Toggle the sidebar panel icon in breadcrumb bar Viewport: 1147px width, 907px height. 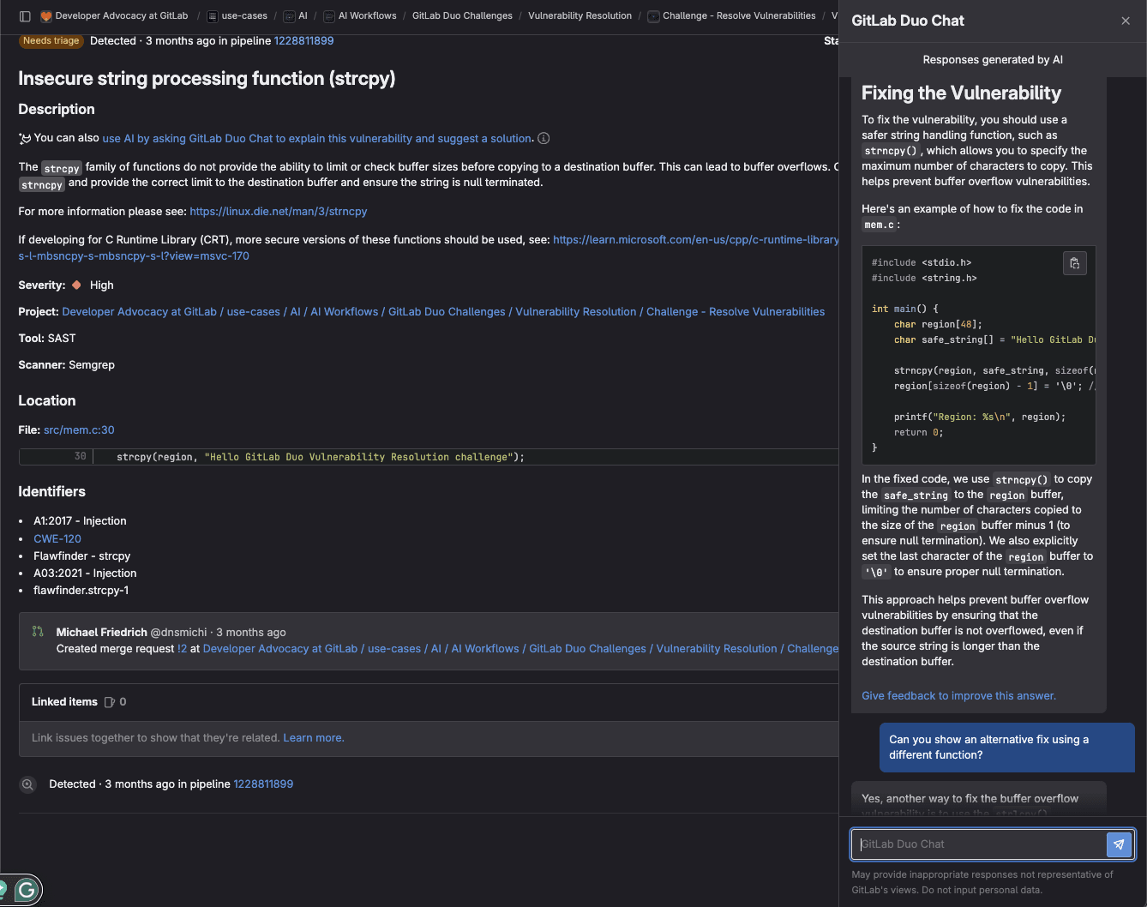coord(25,15)
